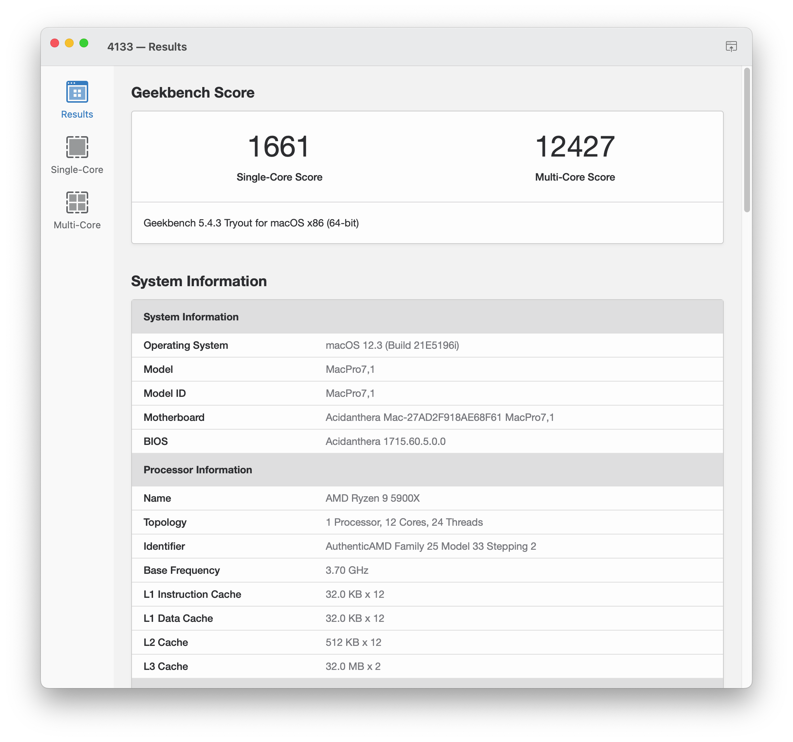Click the Motherboard Acidanthera value text
The height and width of the screenshot is (742, 793).
point(439,417)
